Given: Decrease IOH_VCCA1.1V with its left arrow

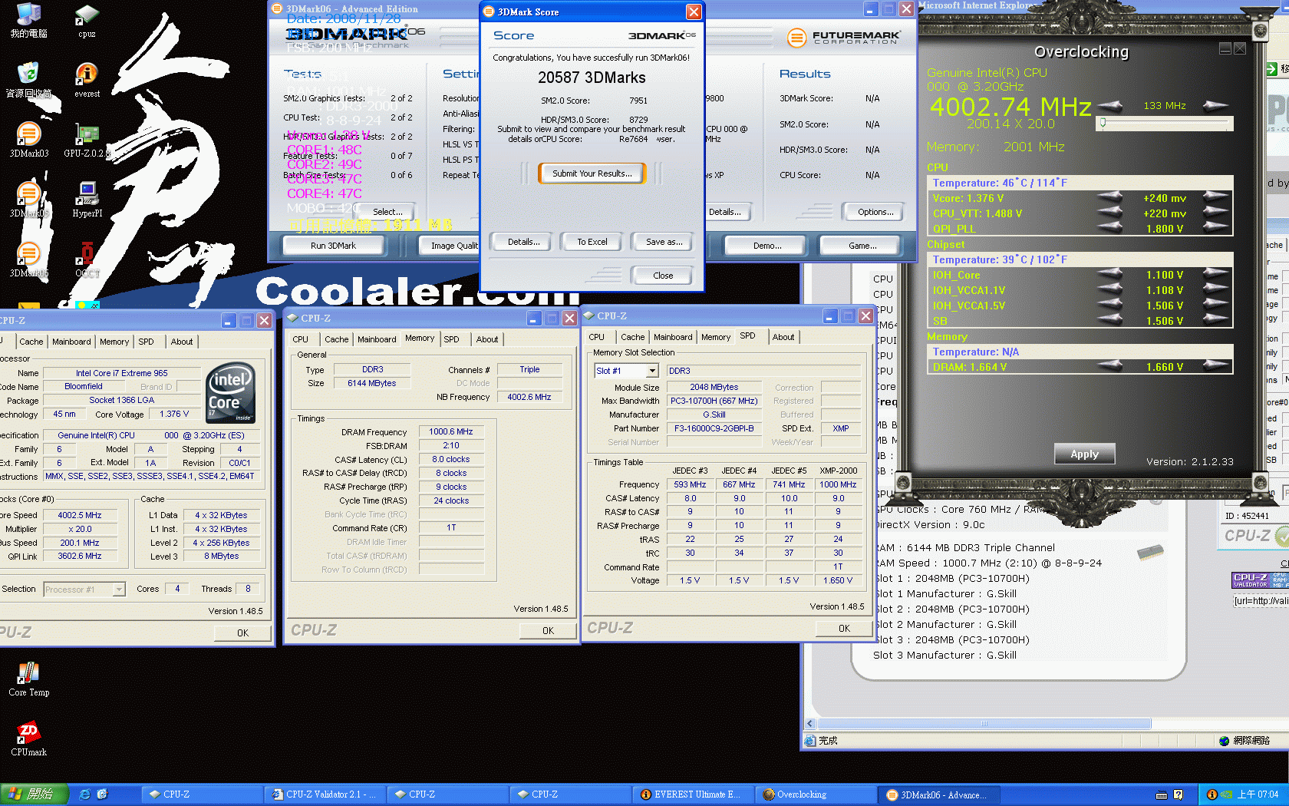Looking at the screenshot, I should coord(1109,289).
